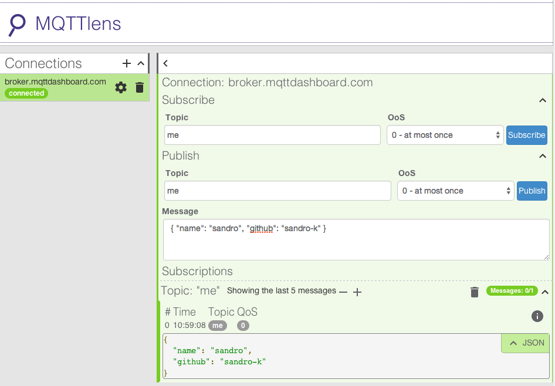Delete the "me" topic subscription

coord(475,292)
